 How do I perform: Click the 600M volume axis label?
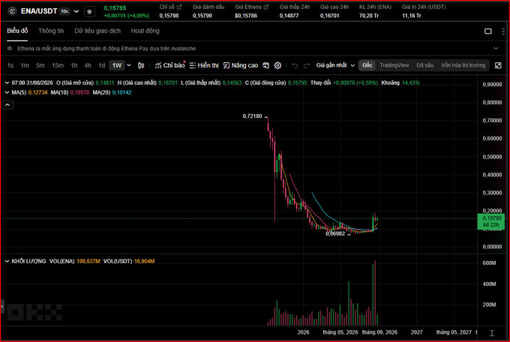click(x=490, y=263)
